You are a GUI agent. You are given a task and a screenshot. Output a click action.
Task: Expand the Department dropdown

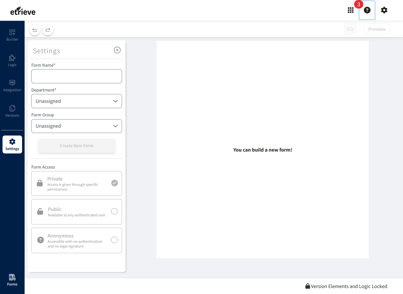[76, 101]
